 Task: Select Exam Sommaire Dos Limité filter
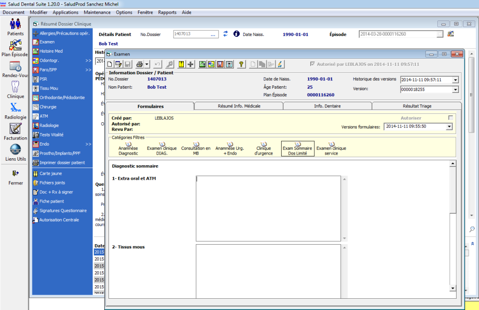298,149
